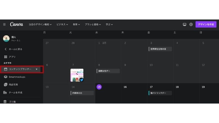Open the 円周率の日 event
Screen dimensions: 219x123
pos(82,93)
